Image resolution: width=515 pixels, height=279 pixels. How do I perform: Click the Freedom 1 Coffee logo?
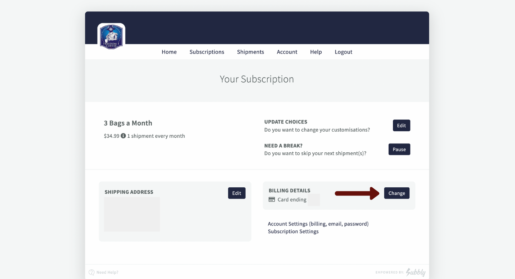111,36
